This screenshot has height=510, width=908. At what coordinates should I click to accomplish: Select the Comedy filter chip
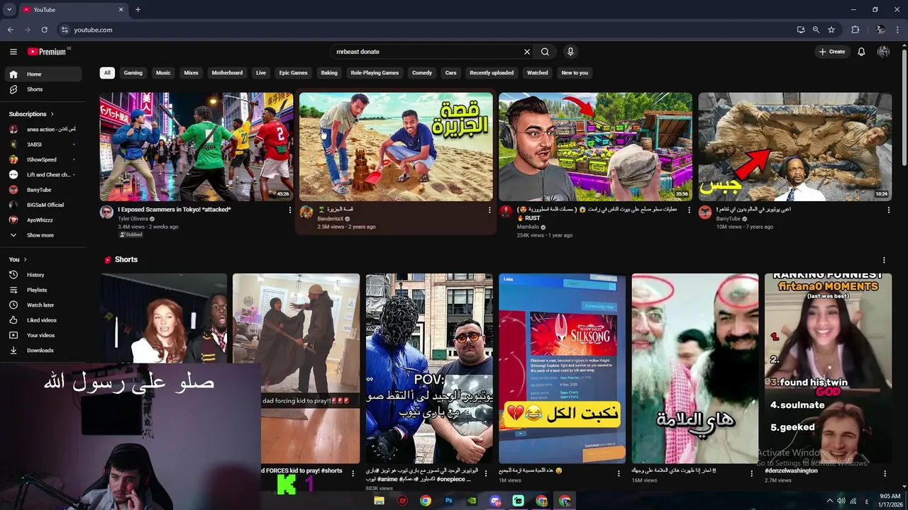422,73
